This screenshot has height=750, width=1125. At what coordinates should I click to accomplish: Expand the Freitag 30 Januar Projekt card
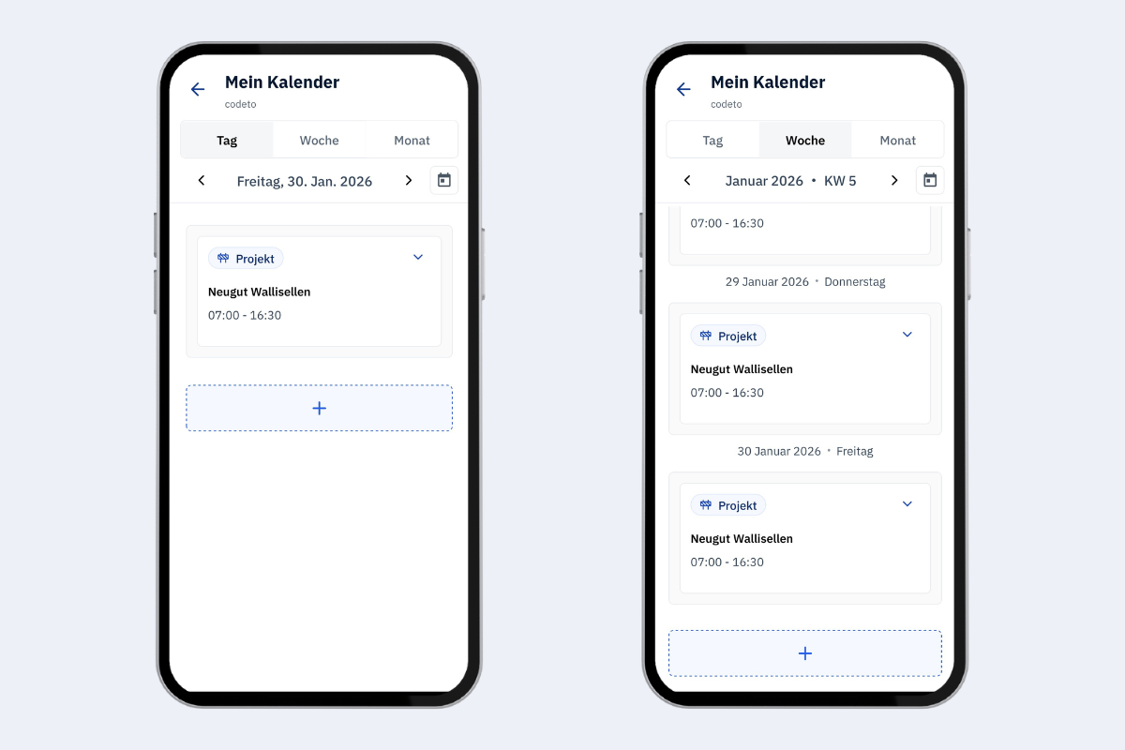tap(907, 504)
